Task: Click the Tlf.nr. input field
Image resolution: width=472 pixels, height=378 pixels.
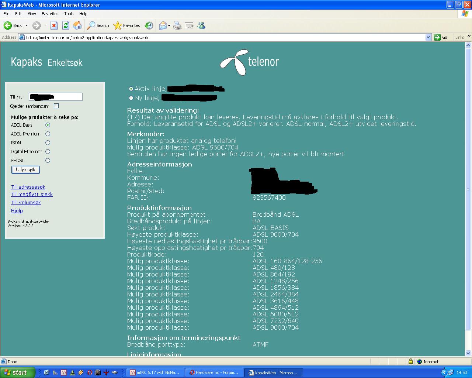Action: 56,97
